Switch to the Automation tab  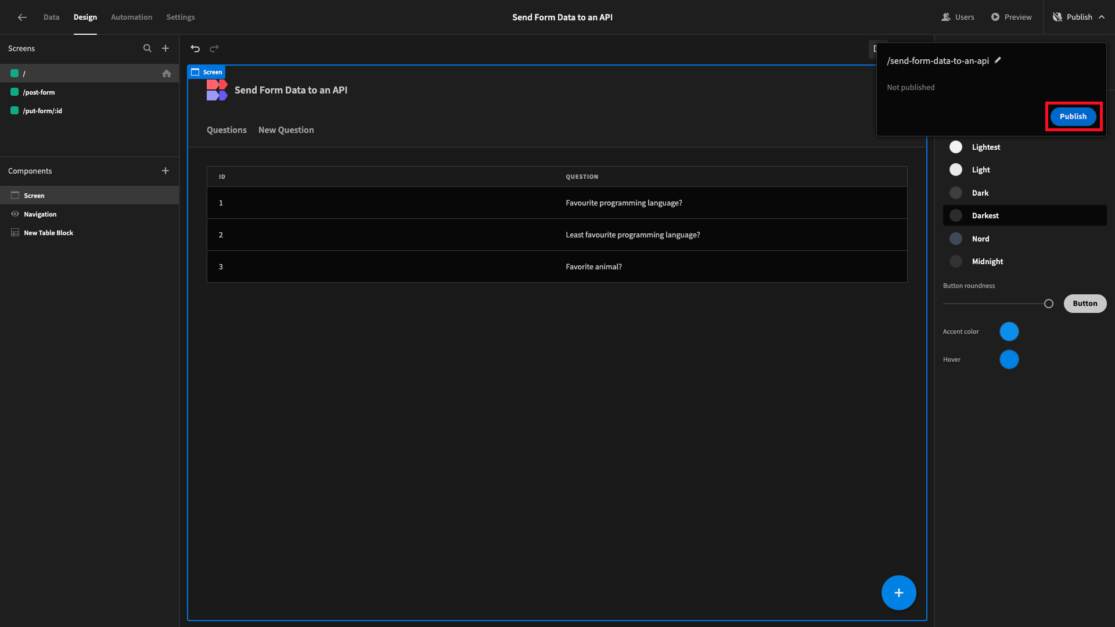pyautogui.click(x=131, y=17)
